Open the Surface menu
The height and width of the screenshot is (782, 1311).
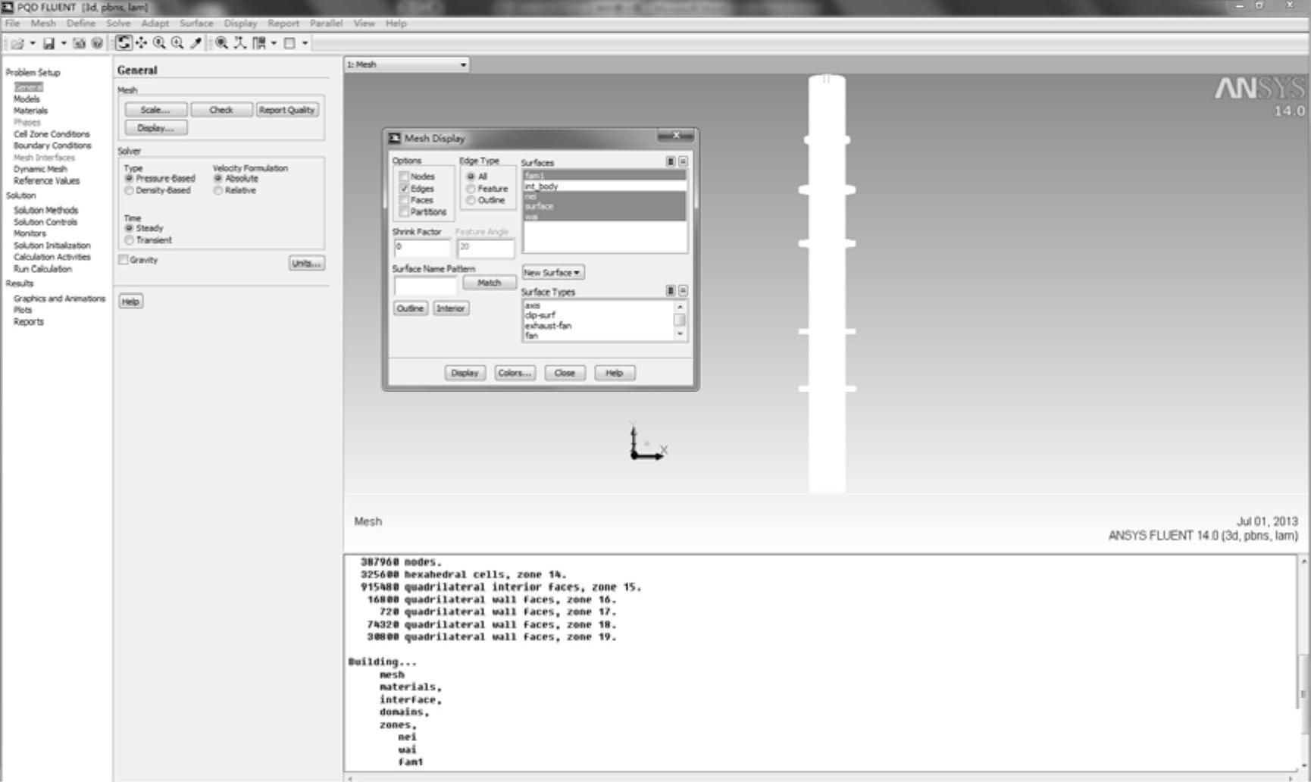(196, 23)
